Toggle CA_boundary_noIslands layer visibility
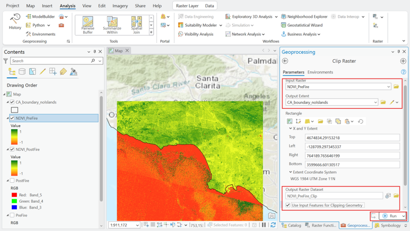410x231 pixels. tap(12, 102)
